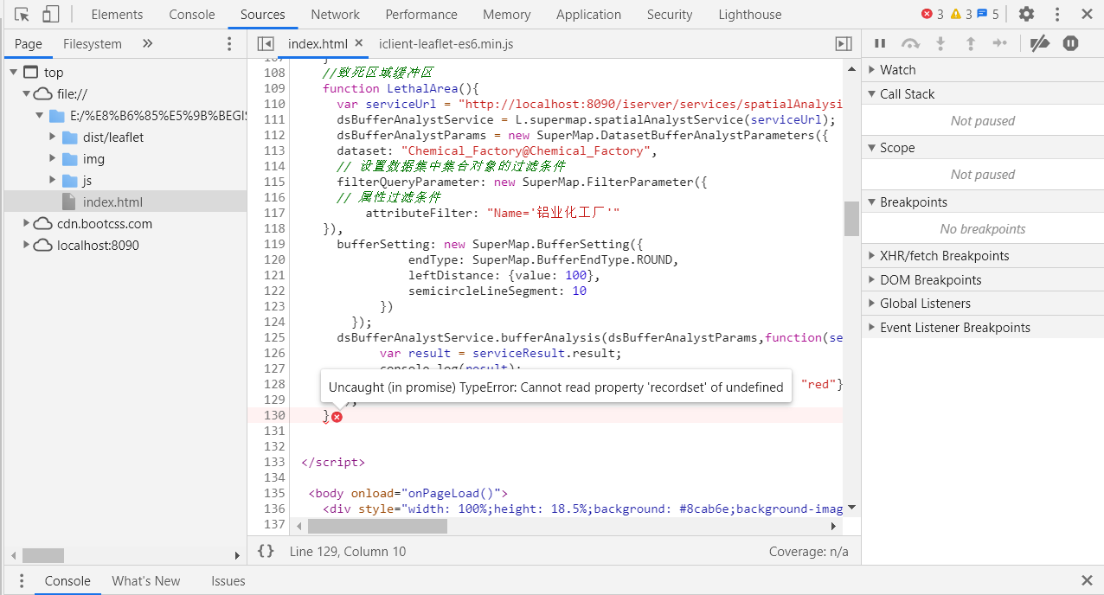The width and height of the screenshot is (1104, 595).
Task: Click the code editor horizontal scrollbar thumb
Action: [377, 526]
